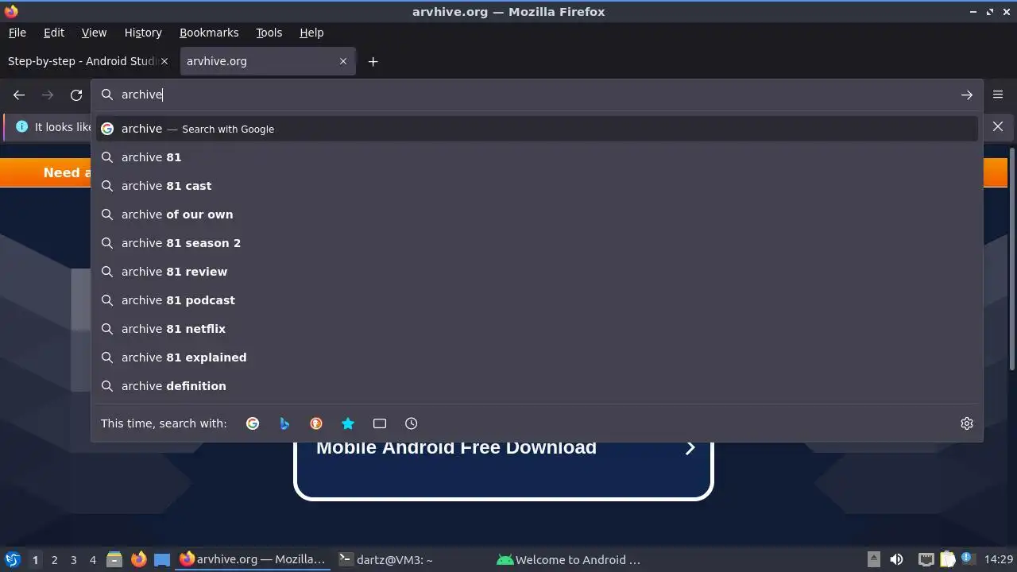Search this time with Google icon

coord(253,423)
